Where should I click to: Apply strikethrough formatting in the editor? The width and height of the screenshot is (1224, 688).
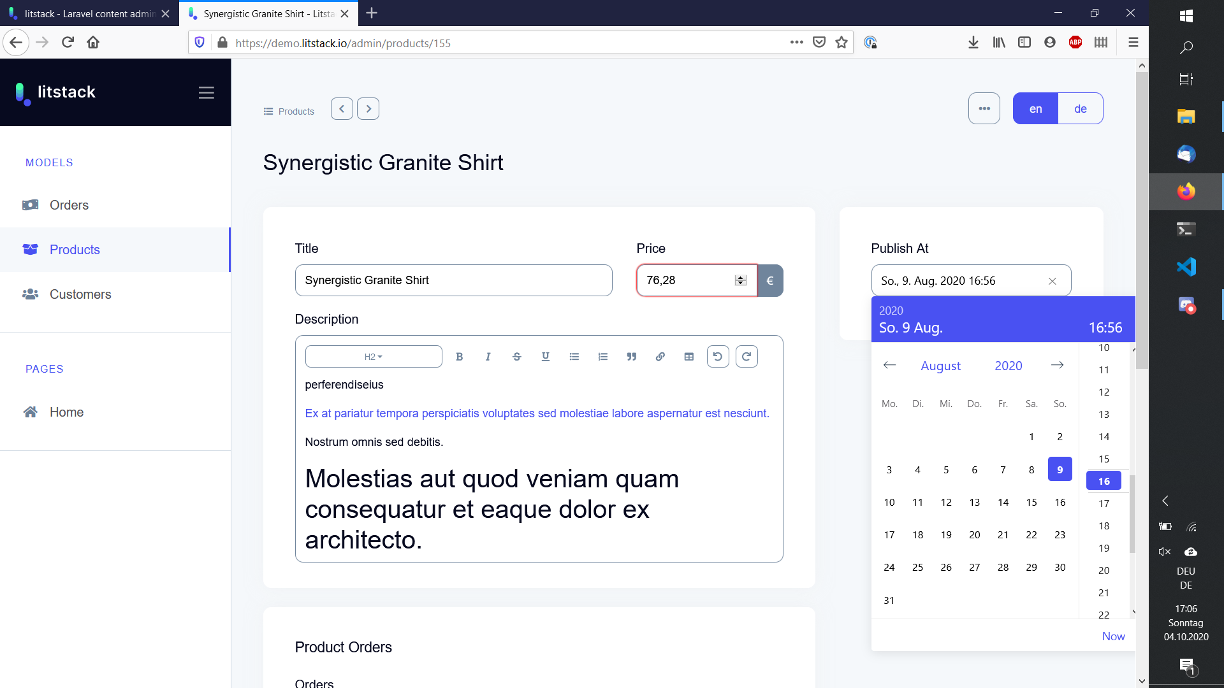coord(516,356)
